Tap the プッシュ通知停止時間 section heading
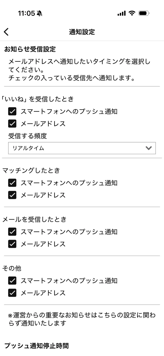The width and height of the screenshot is (164, 356). point(36,346)
